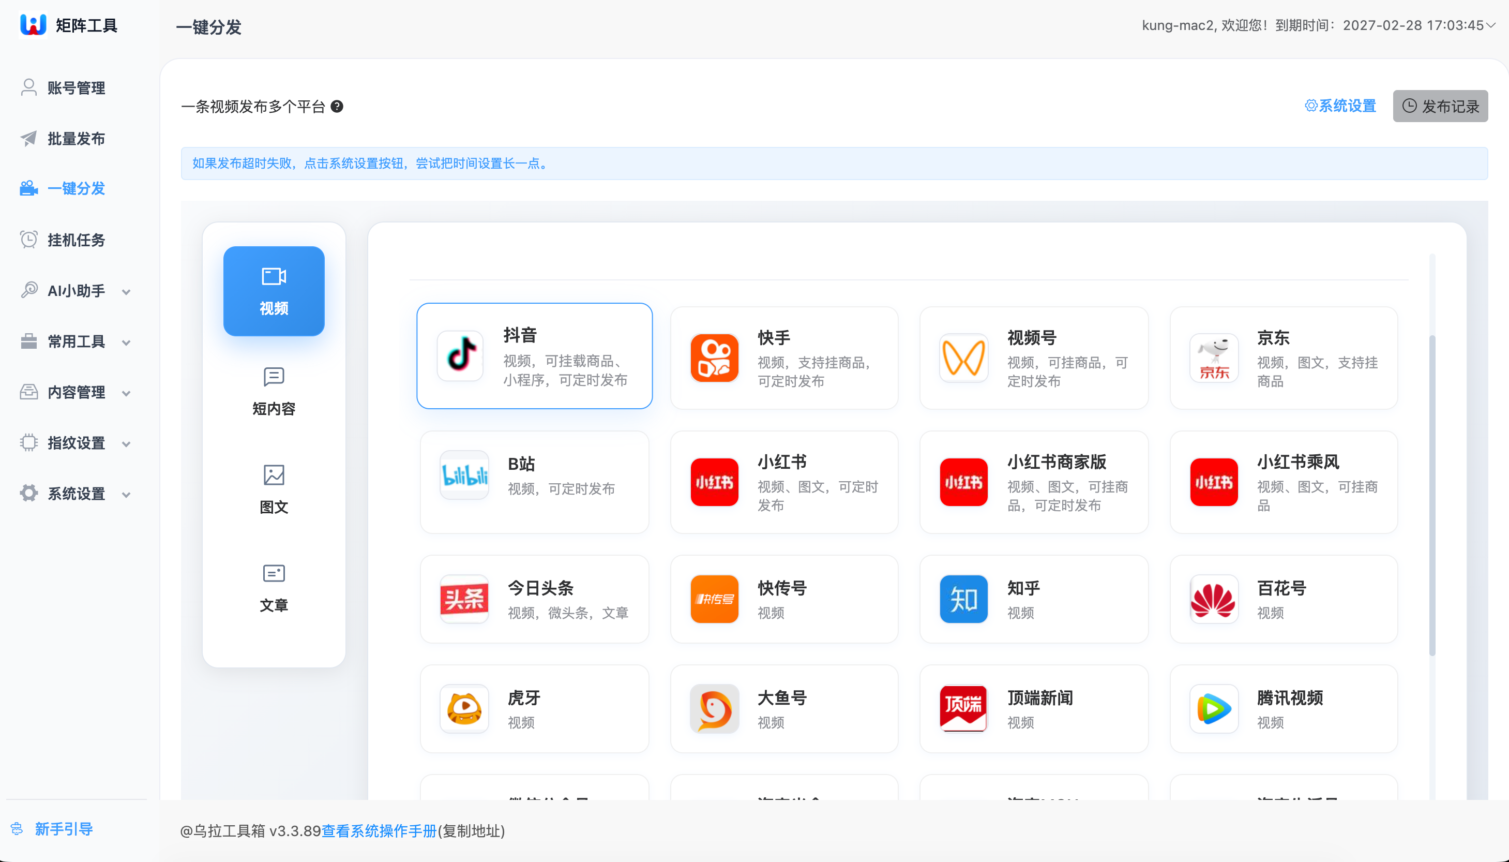
Task: Click the 小红书商家版 icon
Action: click(963, 482)
